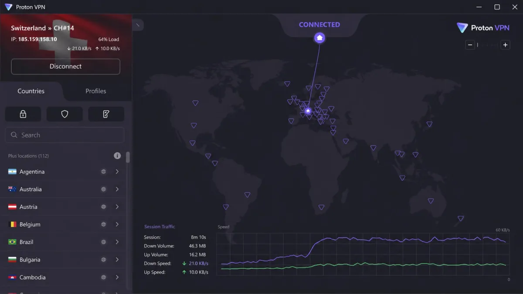The image size is (523, 294).
Task: Expand the Belgium server list chevron
Action: [117, 224]
